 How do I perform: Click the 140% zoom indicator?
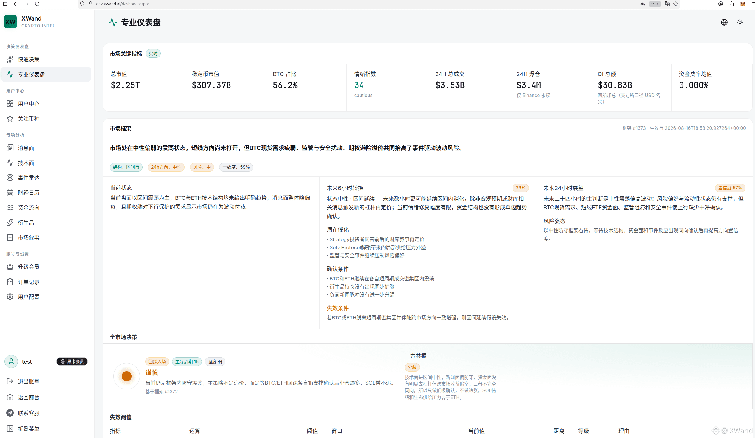[x=655, y=4]
